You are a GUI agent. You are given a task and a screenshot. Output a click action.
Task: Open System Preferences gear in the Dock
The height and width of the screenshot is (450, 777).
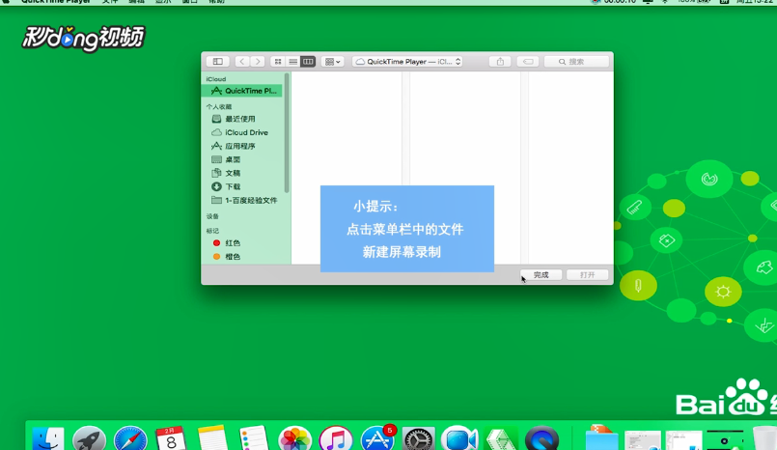click(x=418, y=438)
